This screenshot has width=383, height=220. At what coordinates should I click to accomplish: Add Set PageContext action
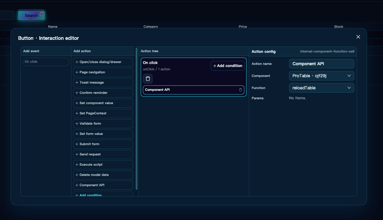click(x=103, y=113)
